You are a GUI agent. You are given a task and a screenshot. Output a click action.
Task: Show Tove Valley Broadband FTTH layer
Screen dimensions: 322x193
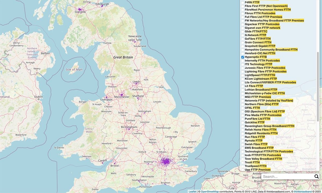(243, 159)
